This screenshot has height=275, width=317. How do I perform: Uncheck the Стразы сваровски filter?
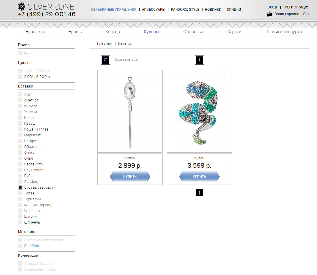[20, 187]
